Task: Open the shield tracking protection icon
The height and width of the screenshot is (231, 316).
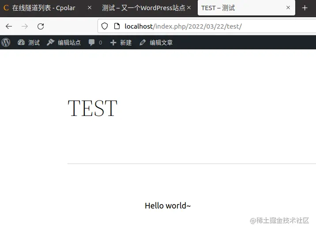Action: pos(105,26)
